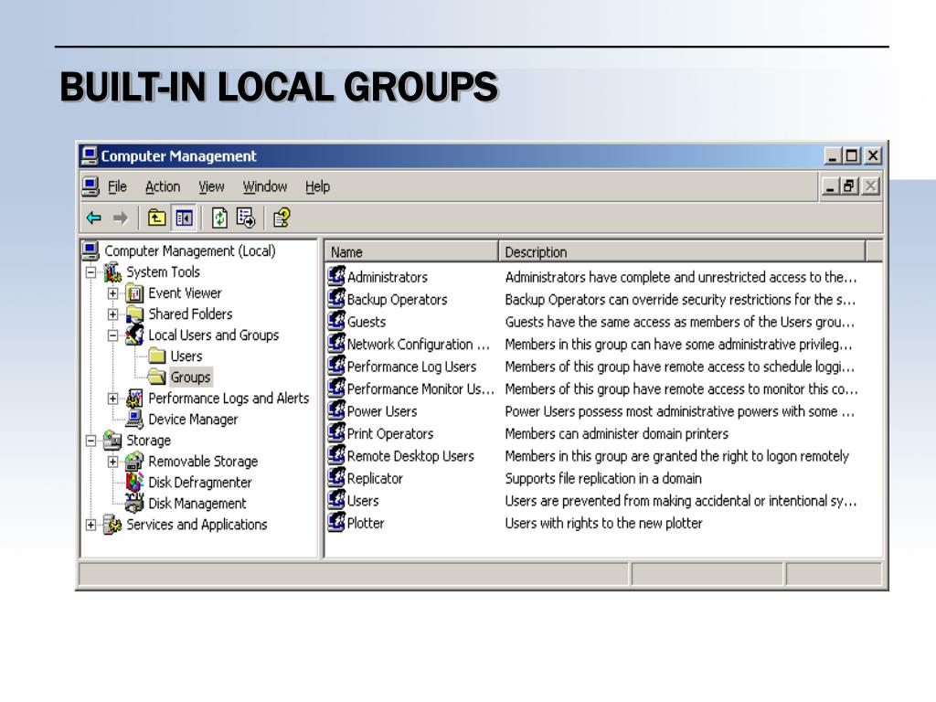Screen dimensions: 936x702
Task: Select Computer Management (Local) root node
Action: [x=190, y=251]
